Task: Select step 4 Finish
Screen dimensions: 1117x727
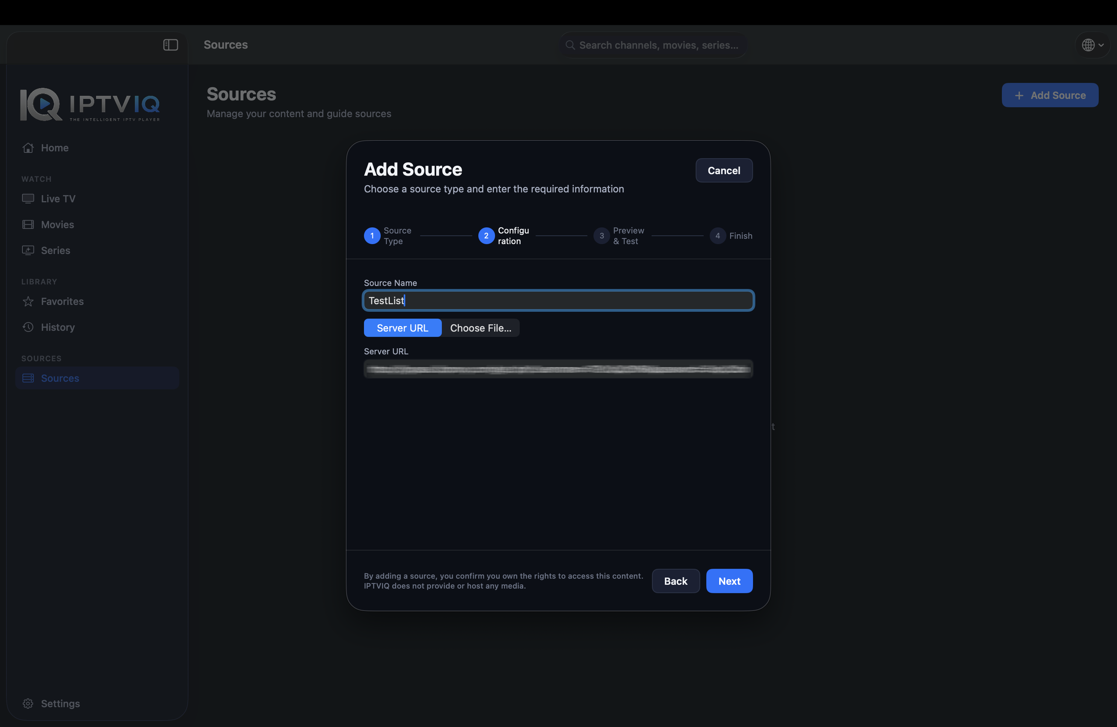Action: click(731, 236)
